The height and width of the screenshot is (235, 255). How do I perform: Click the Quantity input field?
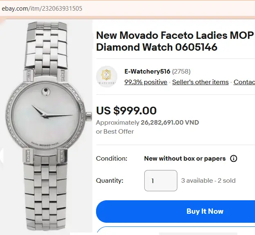click(161, 181)
